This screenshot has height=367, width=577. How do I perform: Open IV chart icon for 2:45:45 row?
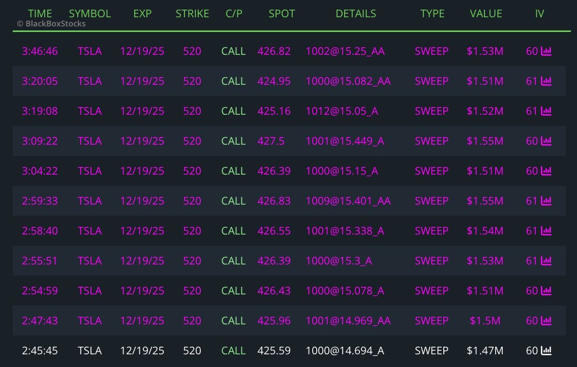pyautogui.click(x=546, y=350)
